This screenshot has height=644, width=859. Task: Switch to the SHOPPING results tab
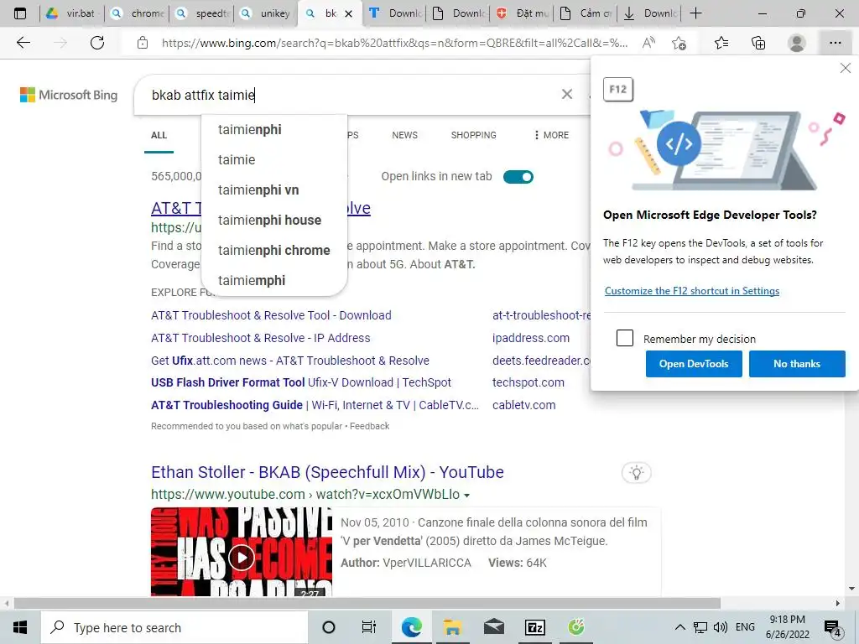473,135
